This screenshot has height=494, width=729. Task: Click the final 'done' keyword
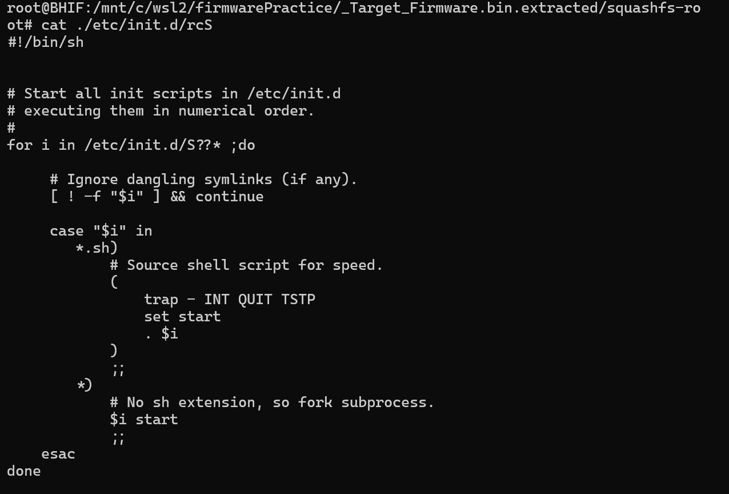click(24, 471)
